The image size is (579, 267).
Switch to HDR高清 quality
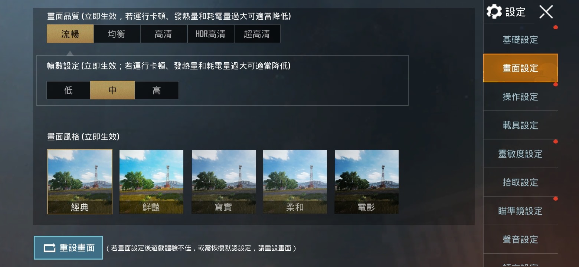[210, 34]
